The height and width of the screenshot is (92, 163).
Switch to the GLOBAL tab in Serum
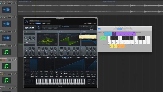click(x=56, y=28)
